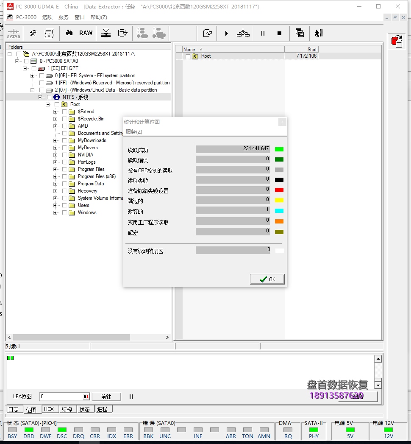Expand the MyDownloads tree node

coord(56,140)
